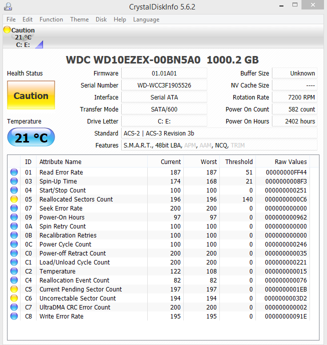The height and width of the screenshot is (345, 327).
Task: Click the ID column header
Action: [28, 161]
